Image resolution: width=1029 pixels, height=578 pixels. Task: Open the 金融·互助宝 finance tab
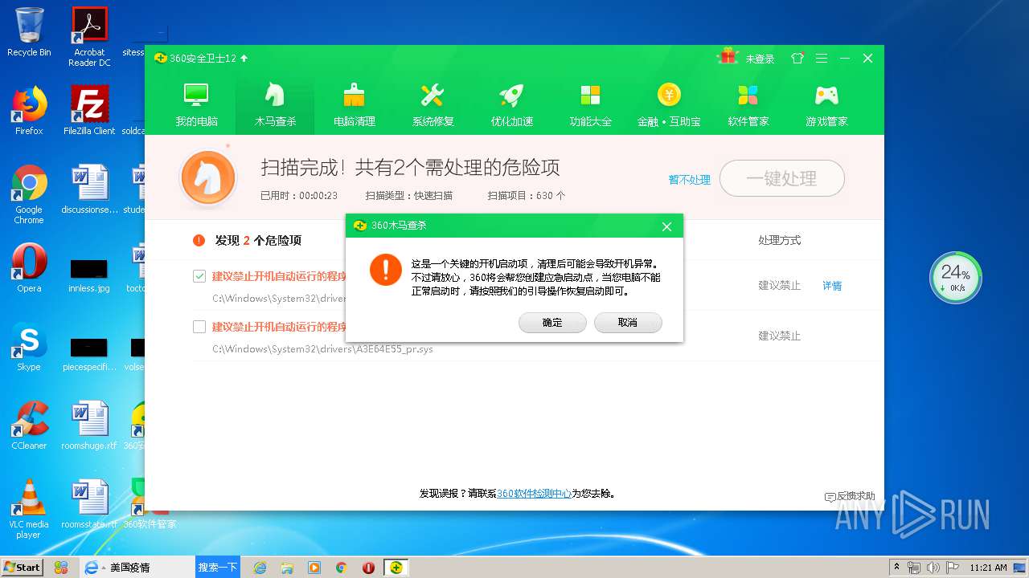(669, 104)
